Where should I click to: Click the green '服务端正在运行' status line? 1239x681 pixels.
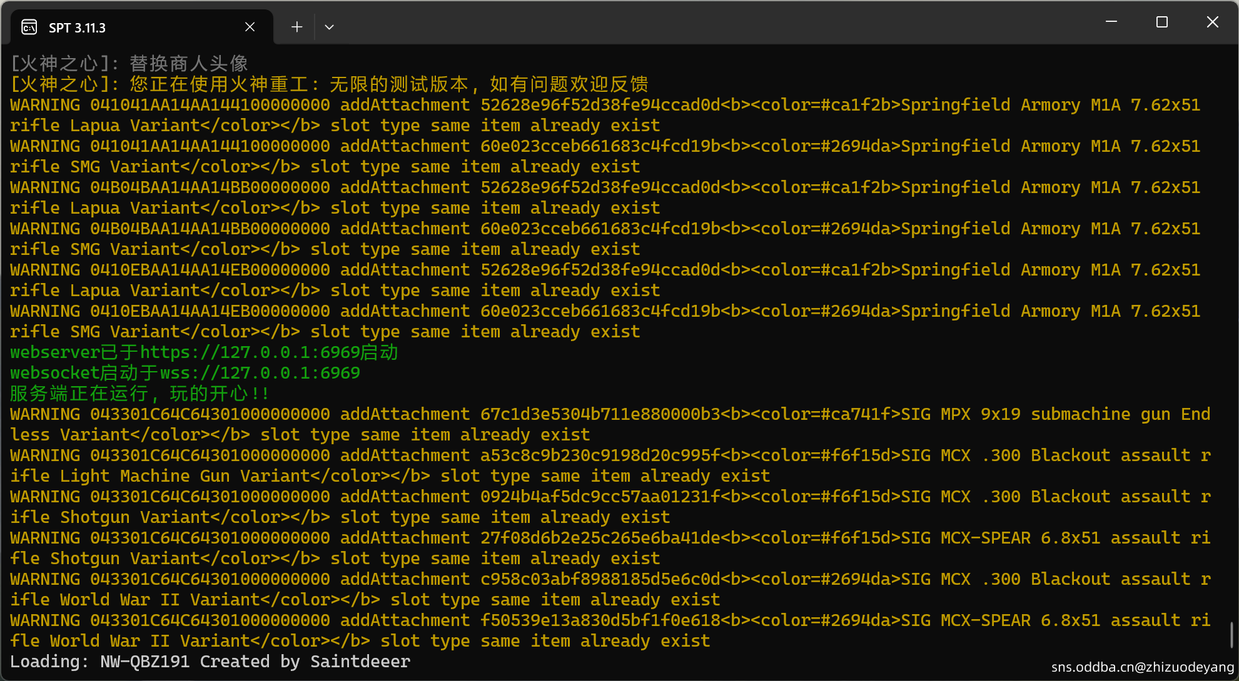coord(139,394)
